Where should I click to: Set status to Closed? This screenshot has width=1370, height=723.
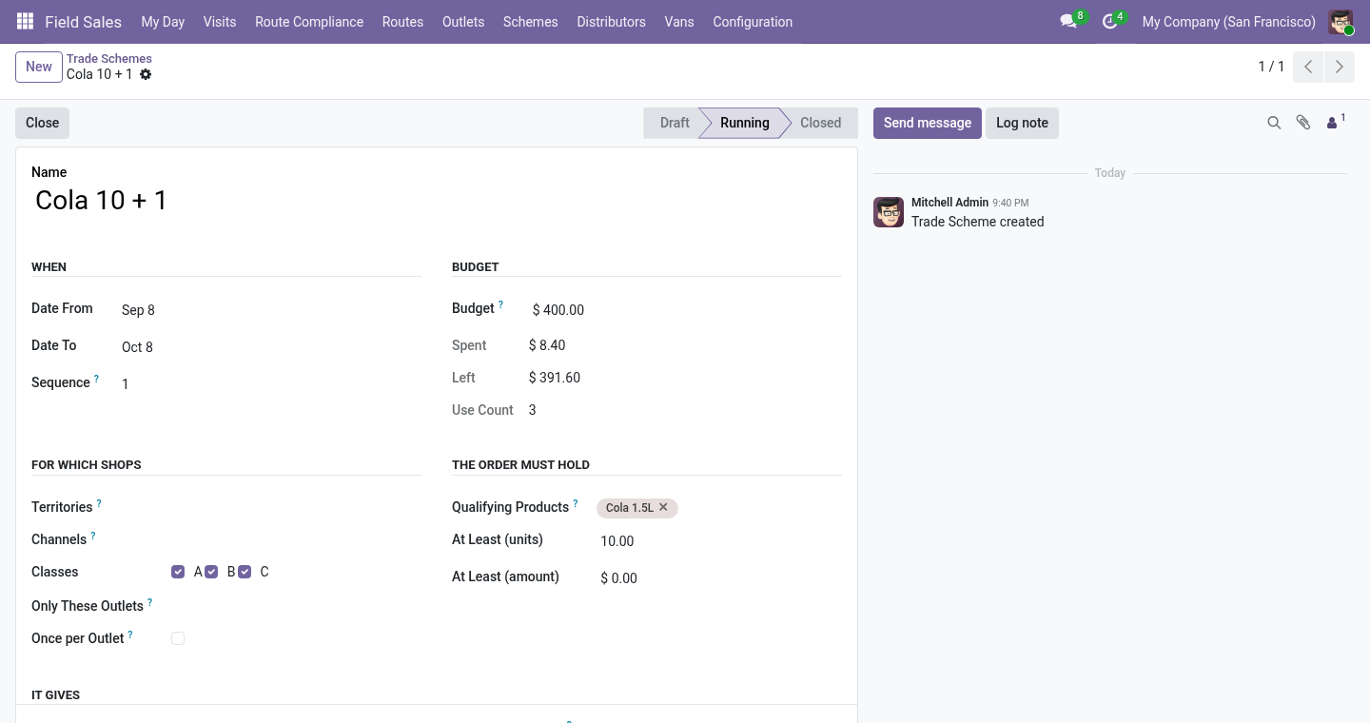[x=820, y=123]
